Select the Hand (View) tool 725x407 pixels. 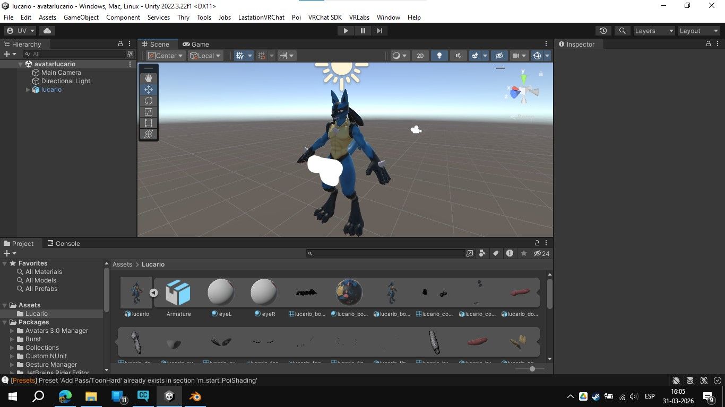[149, 78]
